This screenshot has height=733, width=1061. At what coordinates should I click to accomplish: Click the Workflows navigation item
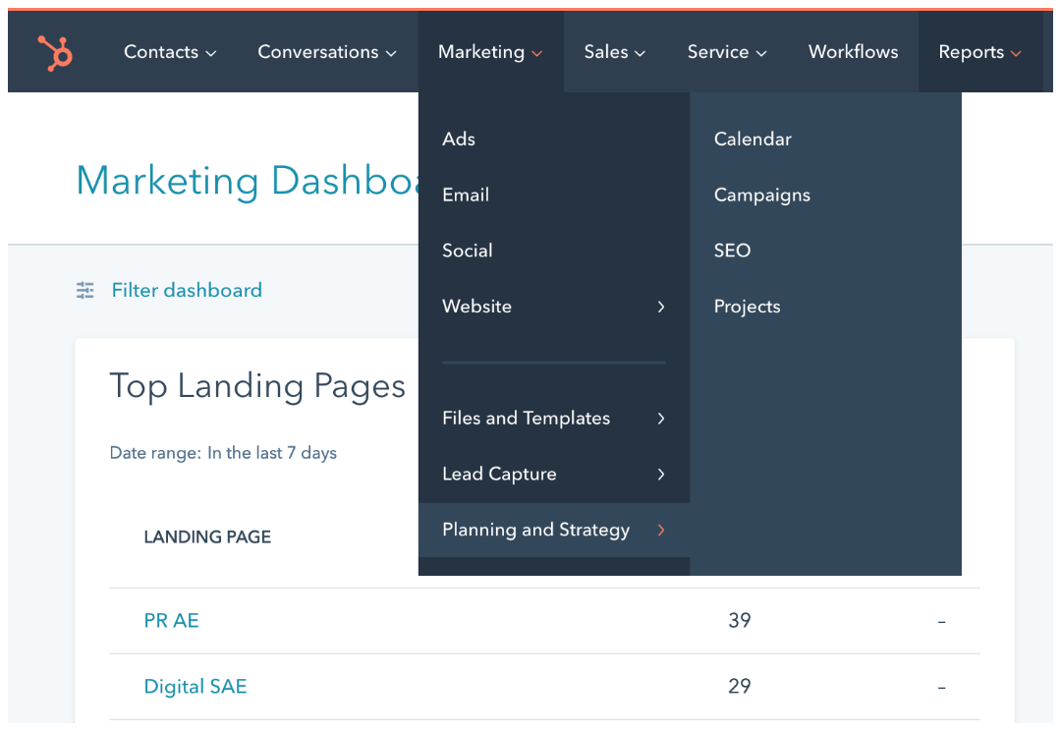pyautogui.click(x=853, y=52)
